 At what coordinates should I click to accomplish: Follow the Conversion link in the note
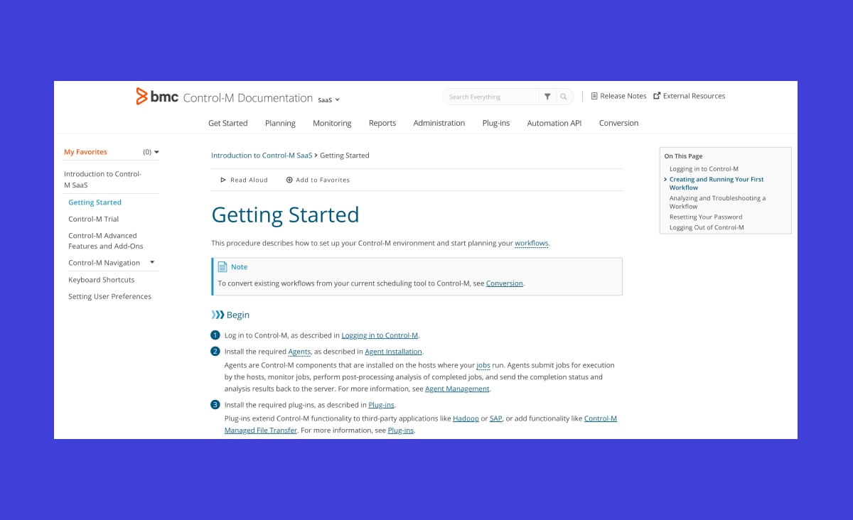click(x=504, y=283)
